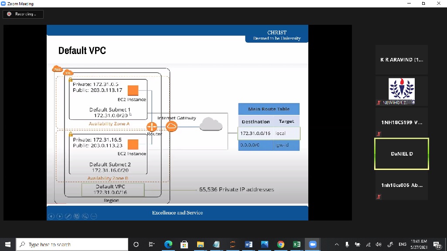This screenshot has height=251, width=447.
Task: Open Google Chrome from the taskbar
Action: (280, 244)
